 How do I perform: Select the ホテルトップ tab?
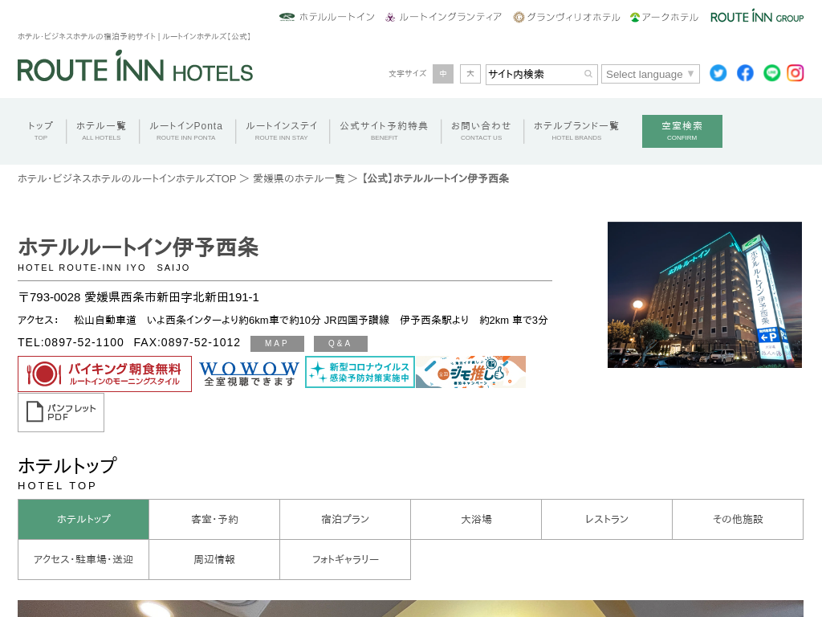(83, 520)
